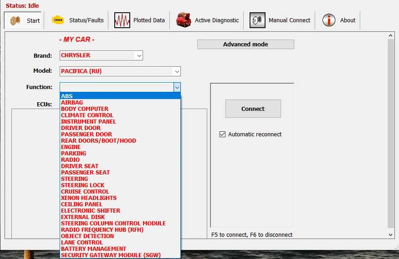
Task: Click scrollbar down arrow
Action: click(391, 235)
